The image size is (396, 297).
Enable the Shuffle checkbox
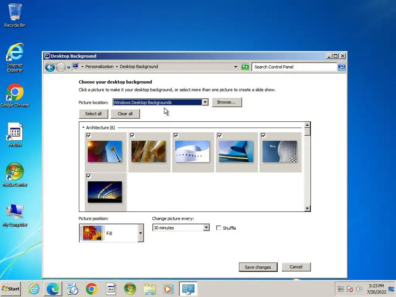tap(219, 228)
